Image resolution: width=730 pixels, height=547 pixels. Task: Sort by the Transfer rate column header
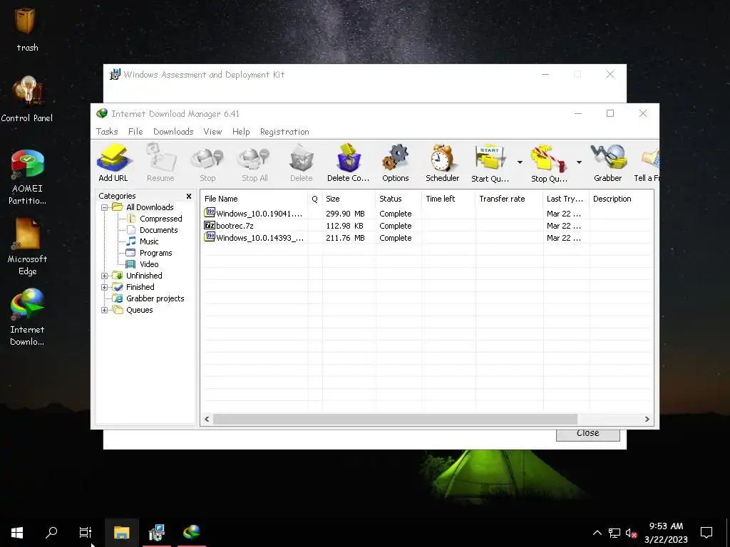[x=509, y=199]
